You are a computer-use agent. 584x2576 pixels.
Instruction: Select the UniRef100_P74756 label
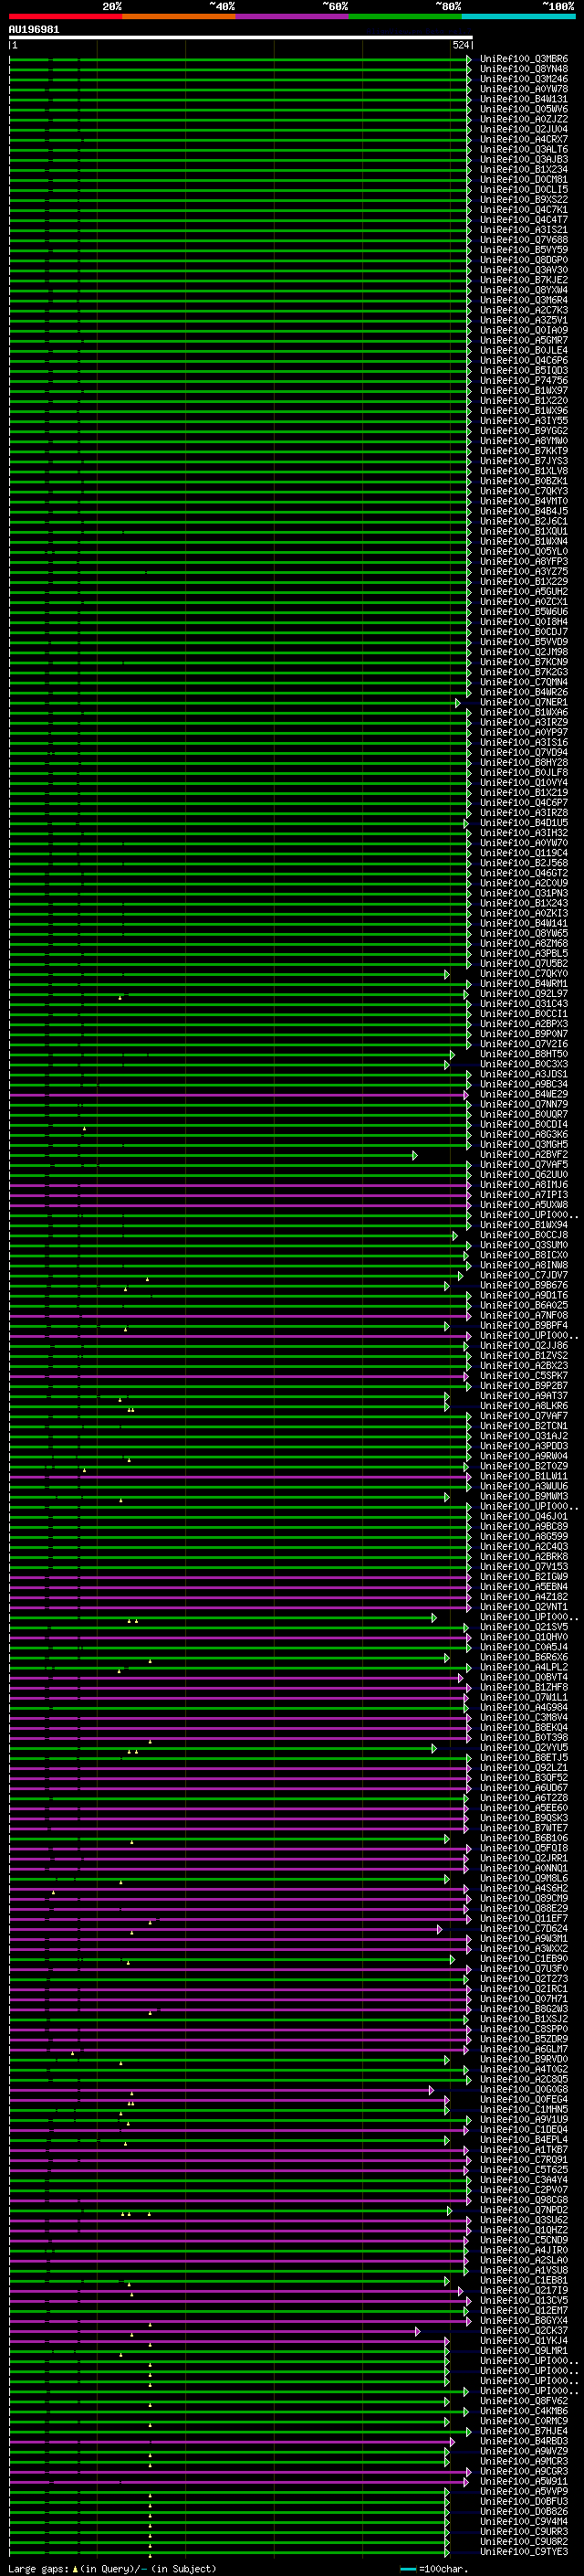(x=524, y=381)
